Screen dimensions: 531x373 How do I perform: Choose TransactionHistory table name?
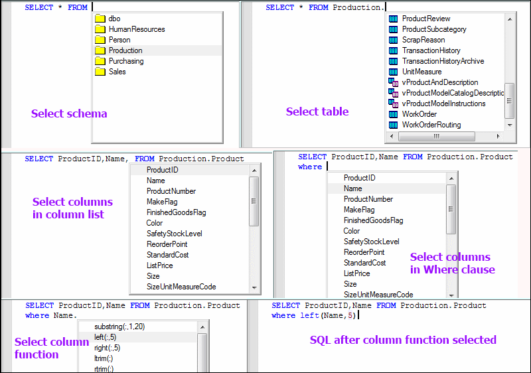[431, 50]
